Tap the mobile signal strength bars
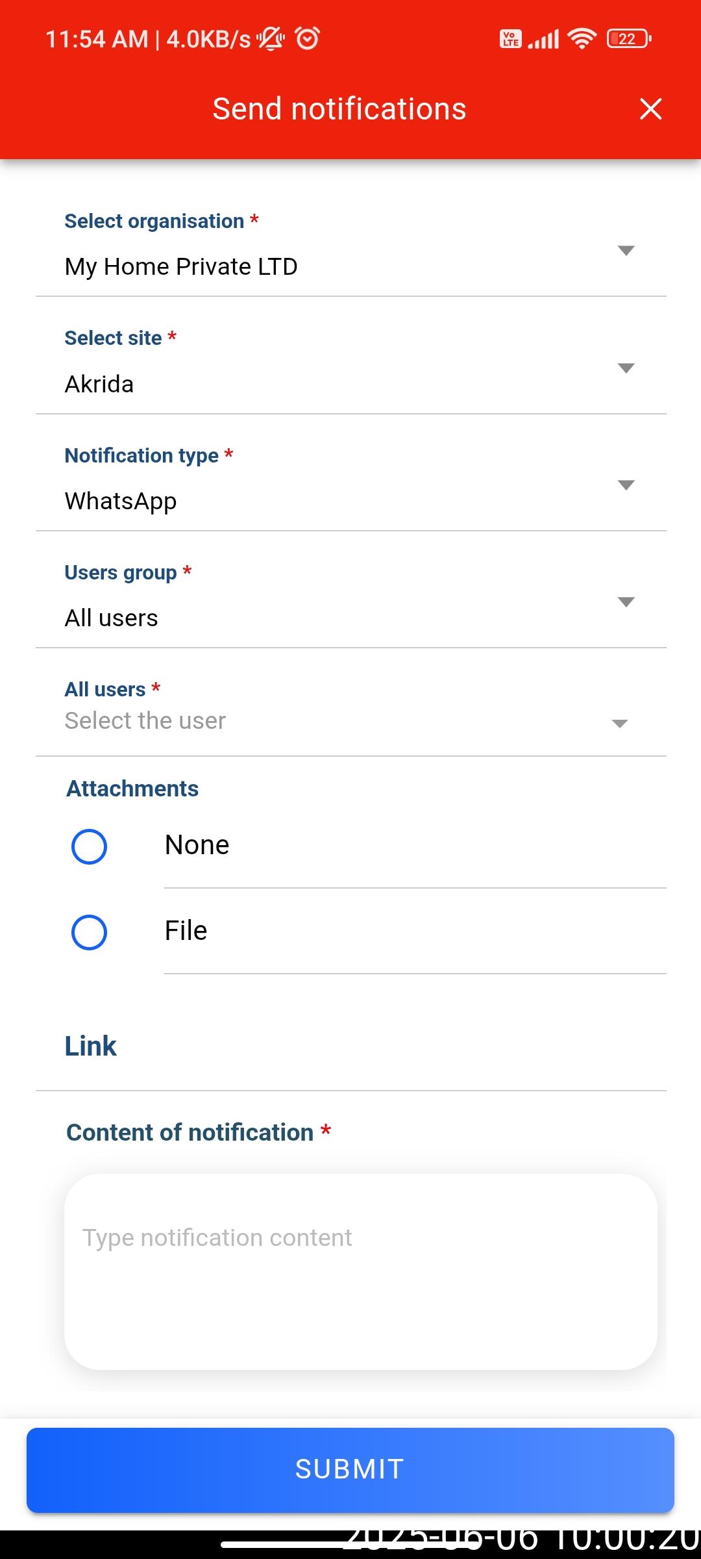701x1559 pixels. tap(544, 39)
